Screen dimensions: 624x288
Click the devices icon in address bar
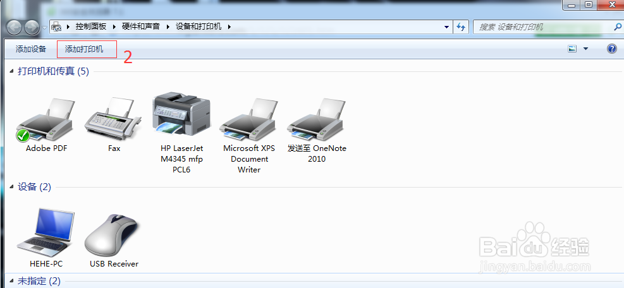click(57, 27)
